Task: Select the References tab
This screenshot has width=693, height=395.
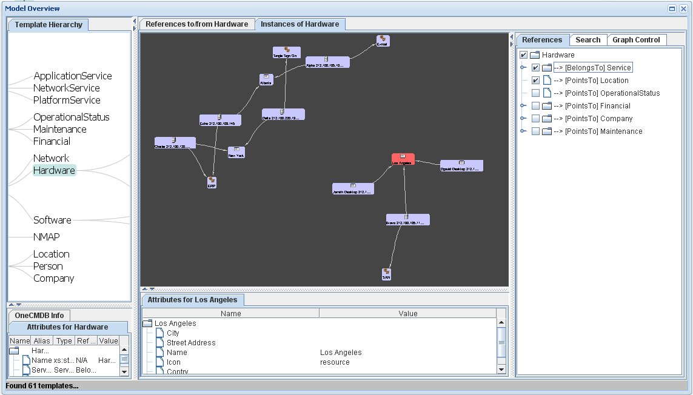Action: 542,40
